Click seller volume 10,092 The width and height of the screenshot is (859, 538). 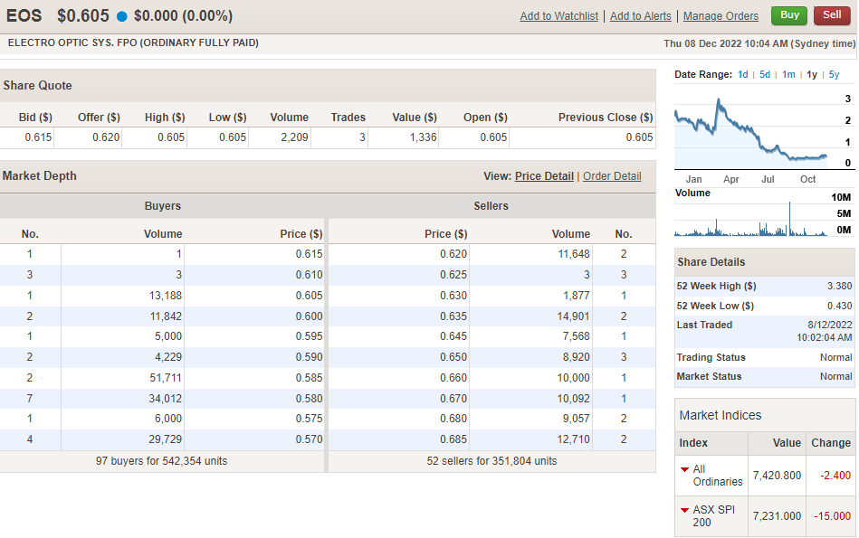[574, 399]
